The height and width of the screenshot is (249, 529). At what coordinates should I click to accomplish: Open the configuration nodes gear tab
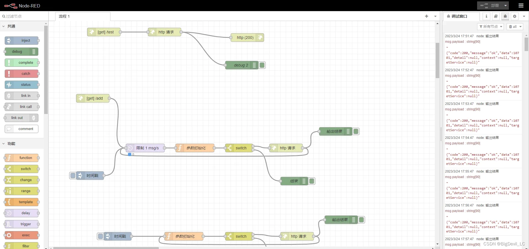click(515, 16)
